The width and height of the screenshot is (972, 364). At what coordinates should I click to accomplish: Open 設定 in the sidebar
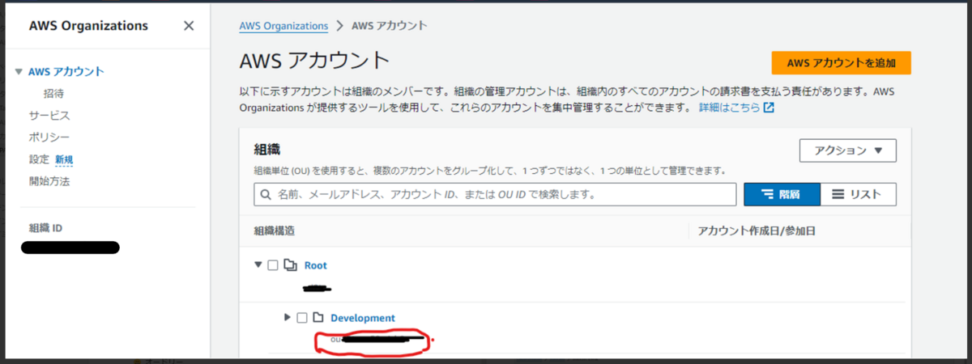(39, 159)
